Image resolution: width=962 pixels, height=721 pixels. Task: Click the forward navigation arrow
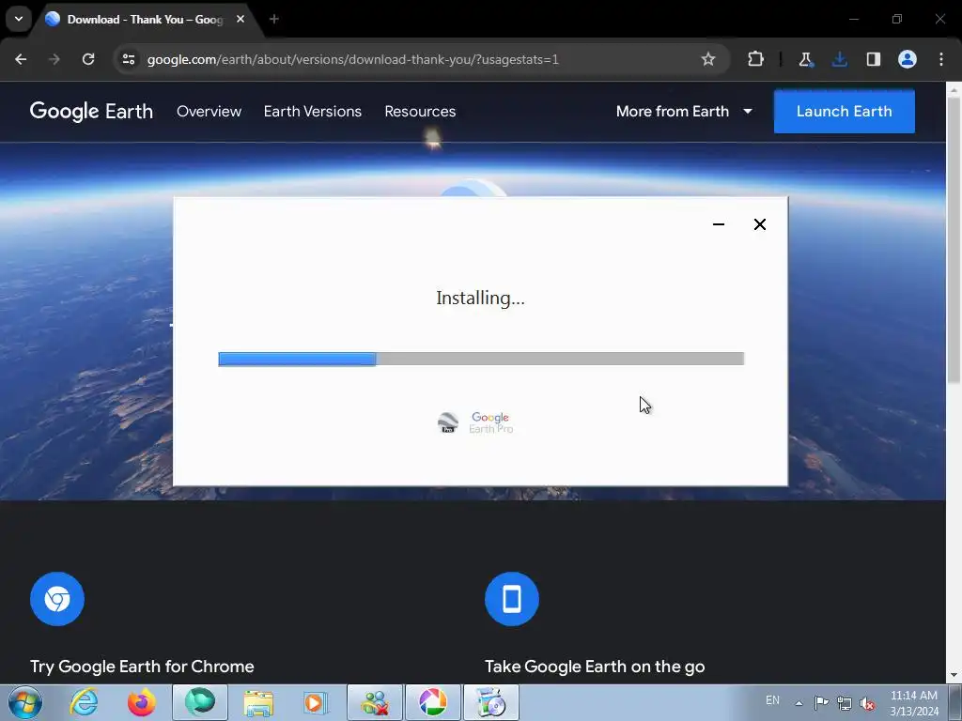[54, 59]
